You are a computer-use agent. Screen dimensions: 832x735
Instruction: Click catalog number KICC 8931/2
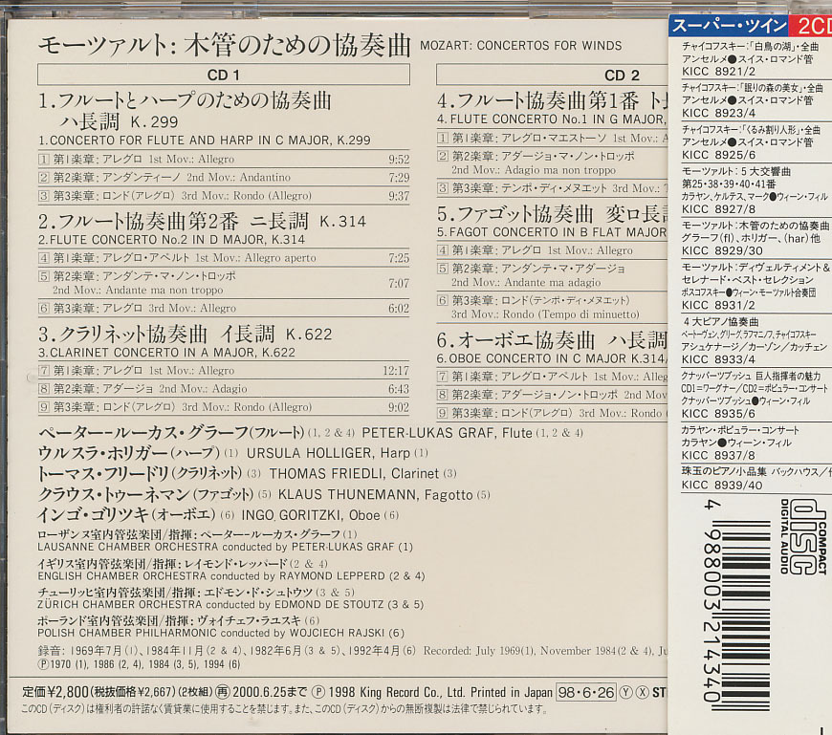click(718, 305)
